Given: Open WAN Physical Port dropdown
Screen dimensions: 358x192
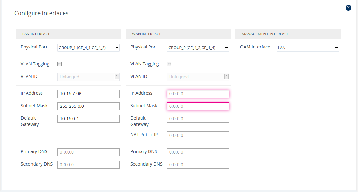Looking at the screenshot, I should [198, 48].
